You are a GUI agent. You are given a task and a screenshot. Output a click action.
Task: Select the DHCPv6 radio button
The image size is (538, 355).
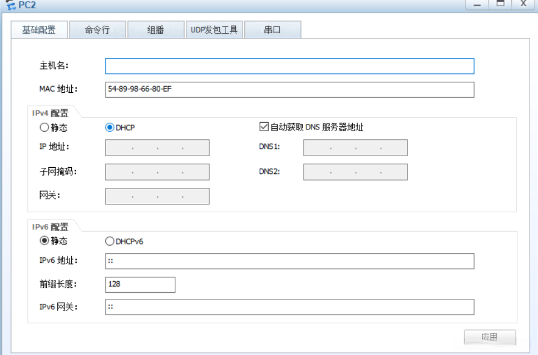click(x=110, y=241)
